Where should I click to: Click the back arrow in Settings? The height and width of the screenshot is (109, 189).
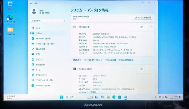[31, 3]
